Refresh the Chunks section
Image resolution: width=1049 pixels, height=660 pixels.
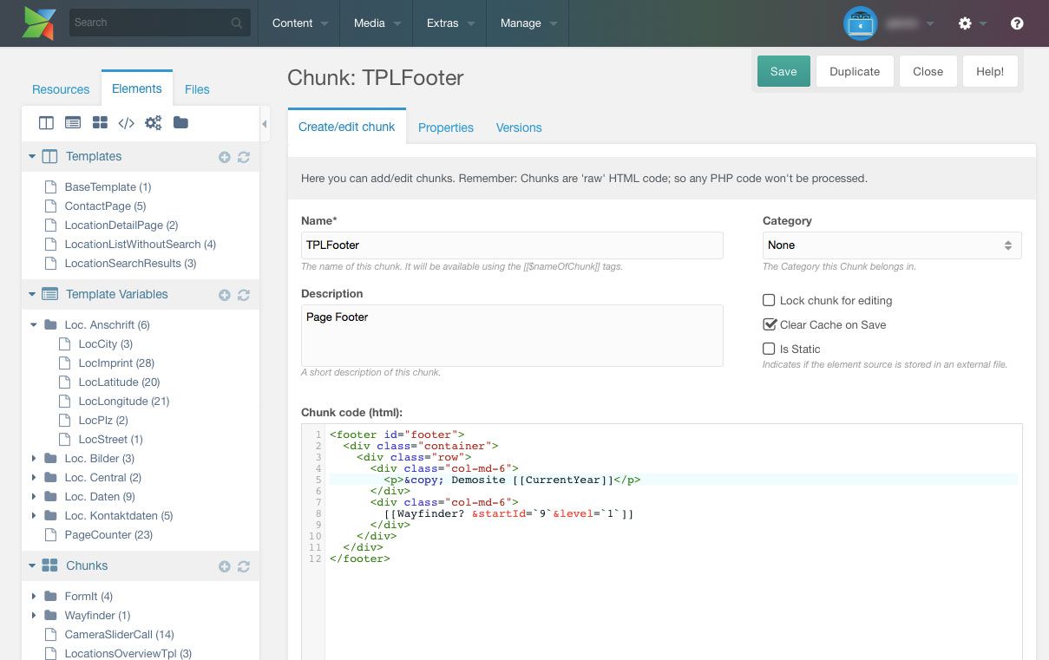pyautogui.click(x=244, y=566)
